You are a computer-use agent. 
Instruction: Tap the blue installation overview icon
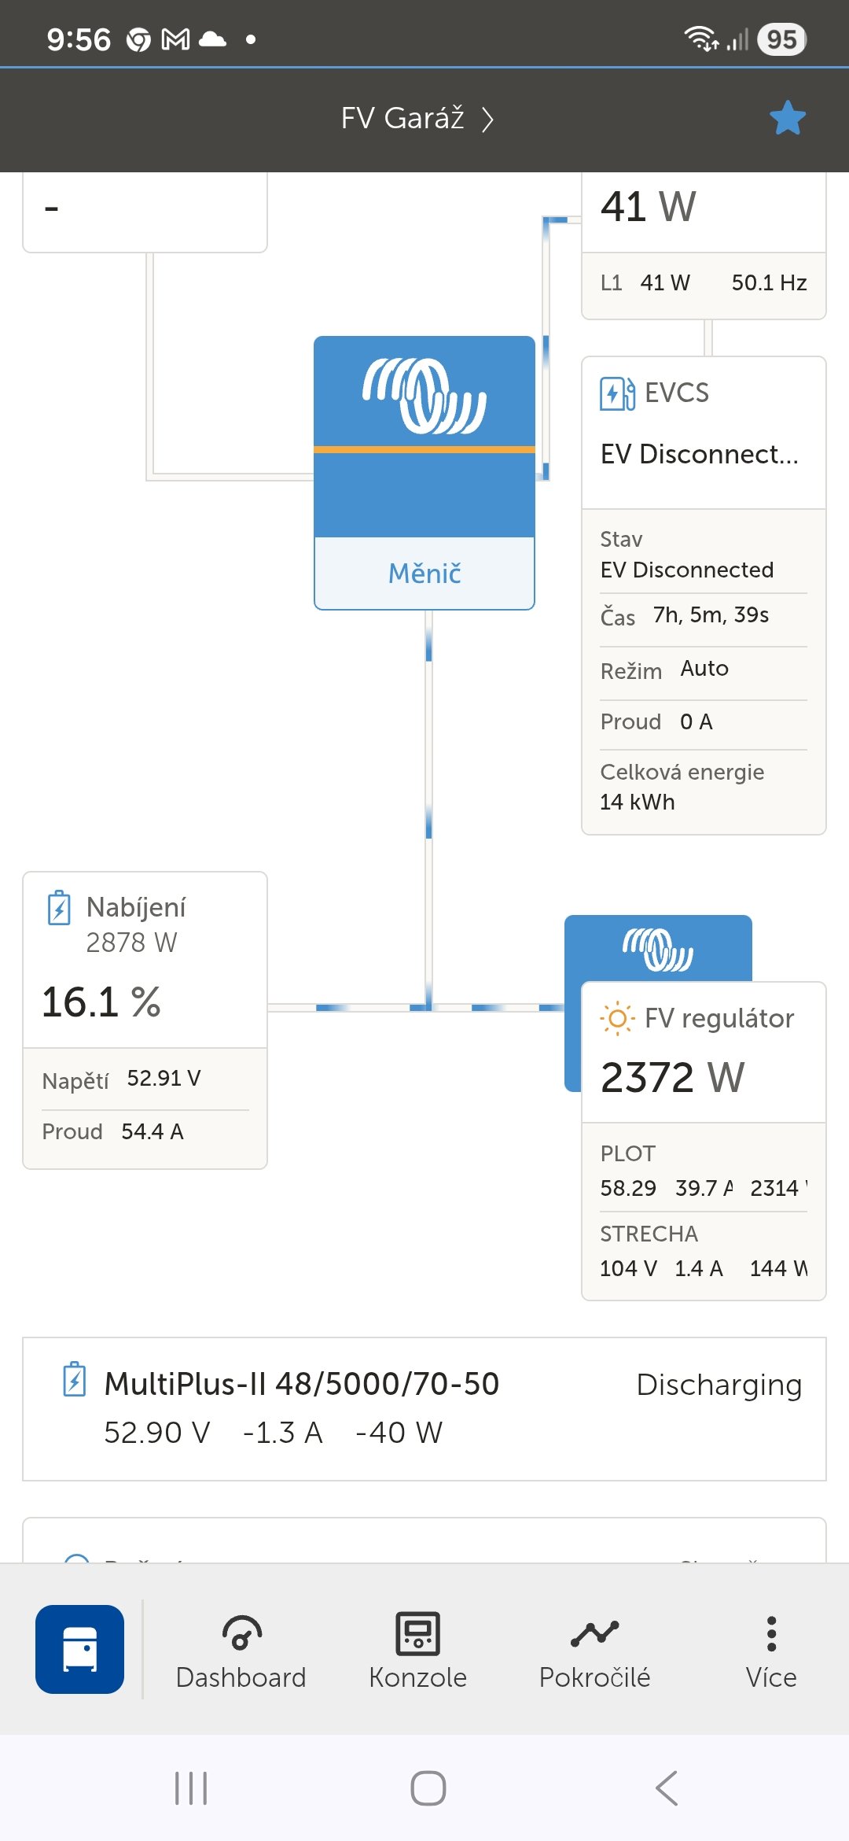coord(79,1649)
